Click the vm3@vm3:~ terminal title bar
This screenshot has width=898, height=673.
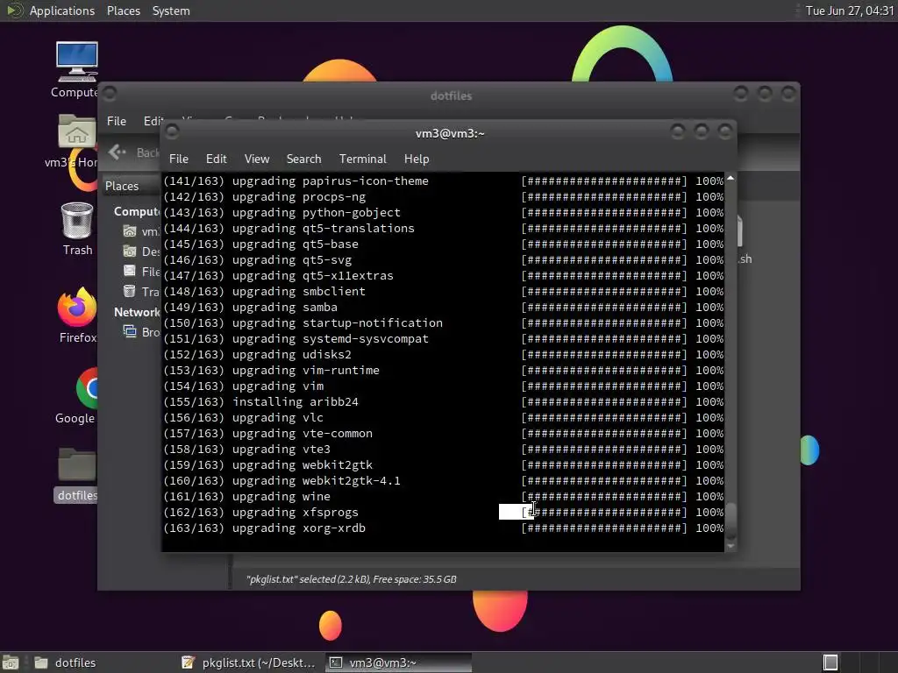click(450, 133)
